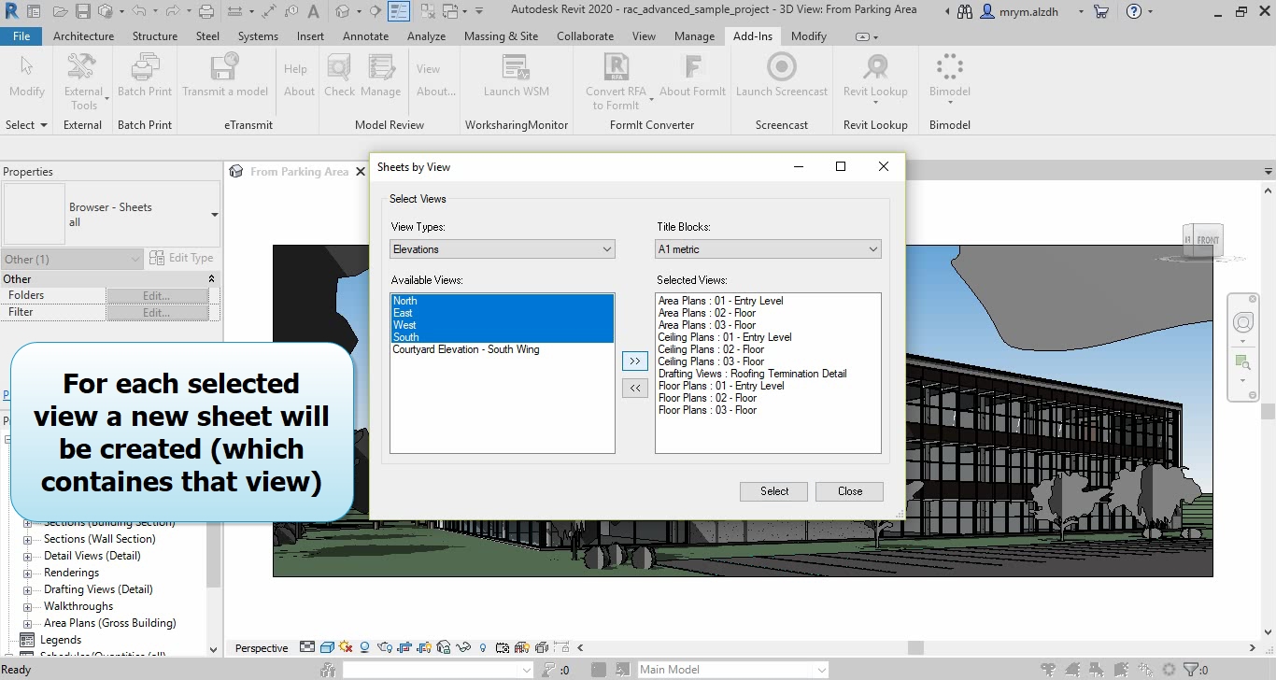The image size is (1276, 680).
Task: Click the Transmit a model icon
Action: coord(224,68)
